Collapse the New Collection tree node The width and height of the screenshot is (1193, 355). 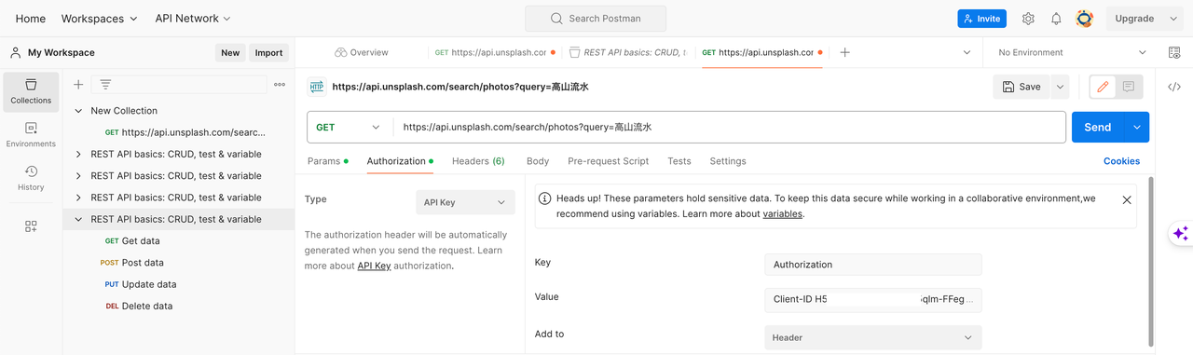click(78, 111)
